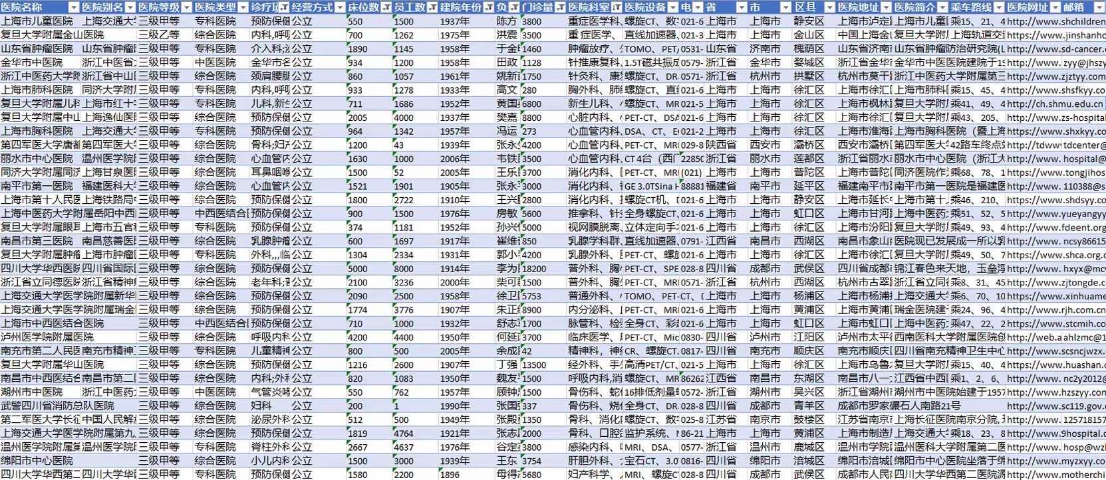This screenshot has width=1106, height=480.
Task: Click bed count cell 1890
Action: [x=369, y=48]
